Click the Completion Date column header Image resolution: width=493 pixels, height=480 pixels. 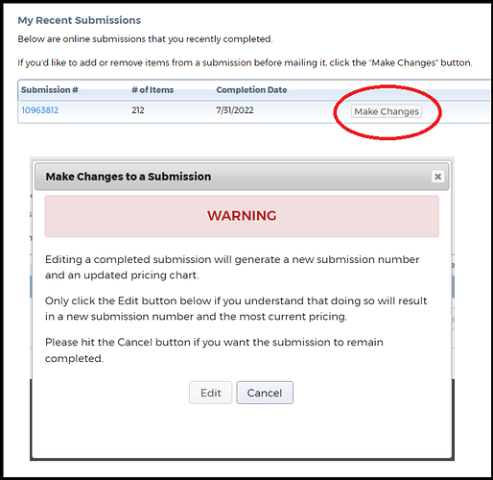click(251, 90)
